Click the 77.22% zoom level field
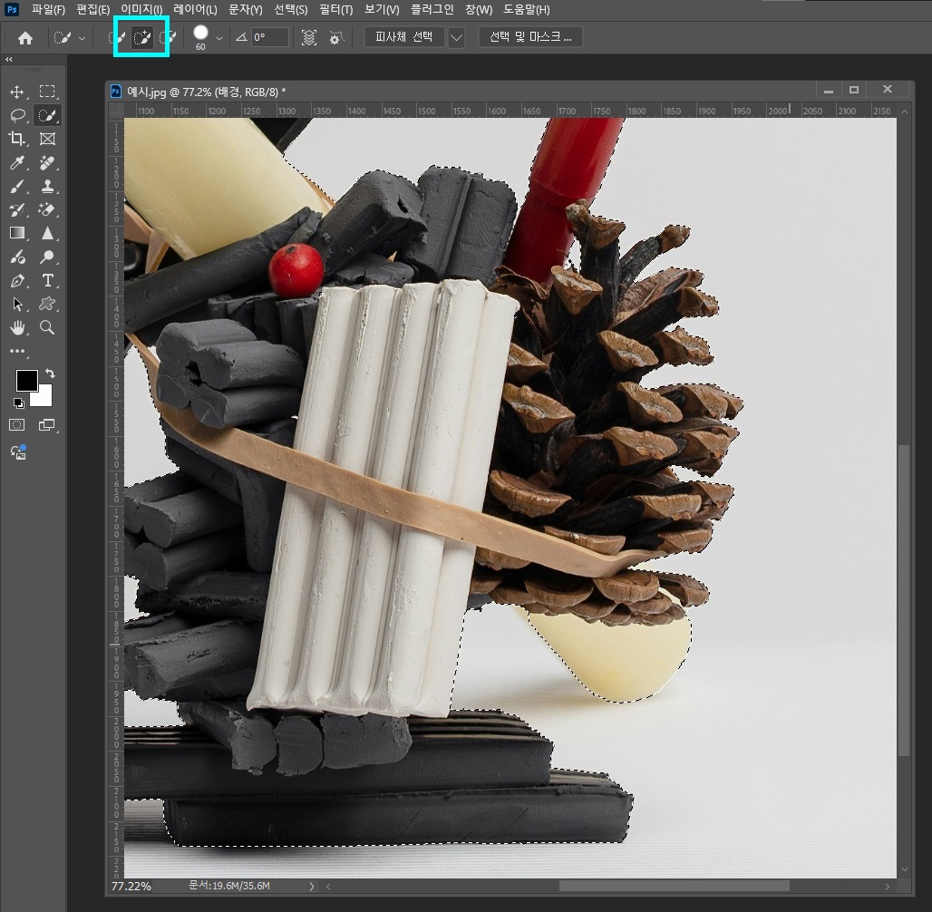The height and width of the screenshot is (912, 932). (x=131, y=887)
